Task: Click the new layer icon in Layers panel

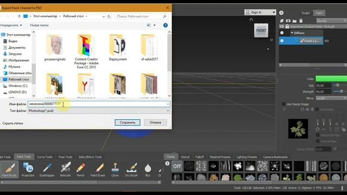Action: coord(282,21)
